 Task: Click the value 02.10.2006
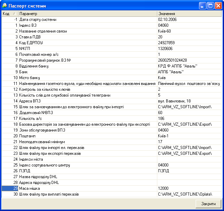tap(167, 20)
